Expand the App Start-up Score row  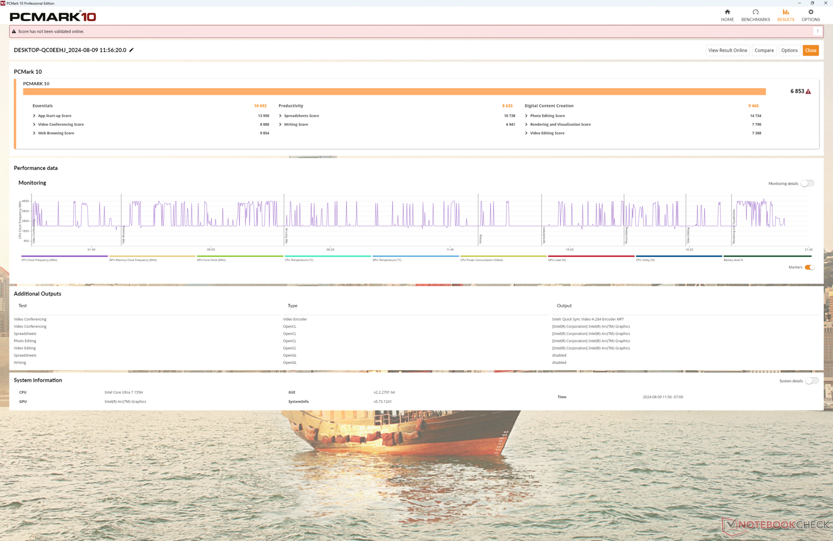click(x=34, y=116)
